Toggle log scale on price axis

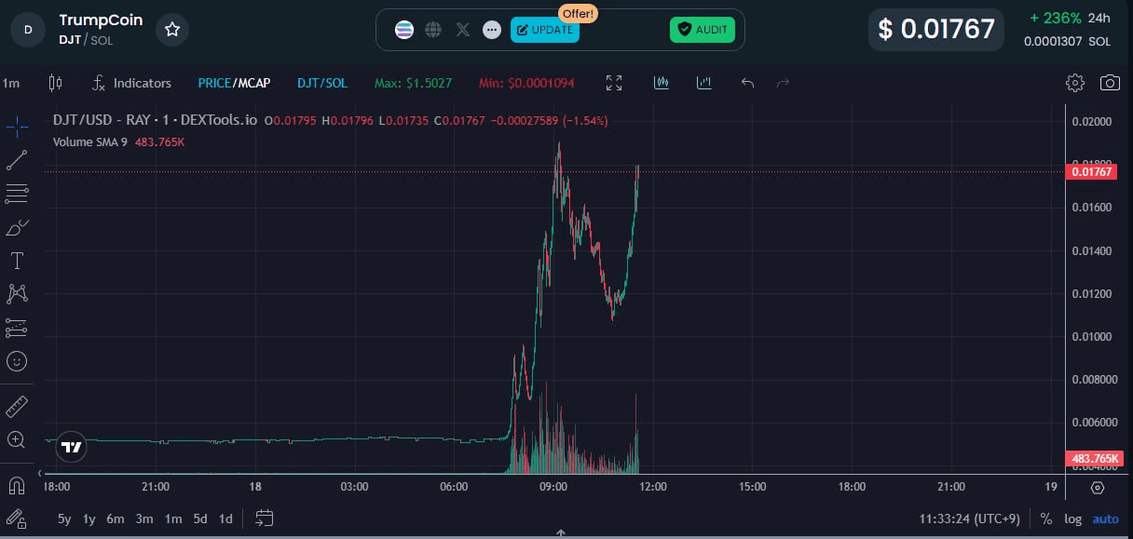pyautogui.click(x=1073, y=519)
